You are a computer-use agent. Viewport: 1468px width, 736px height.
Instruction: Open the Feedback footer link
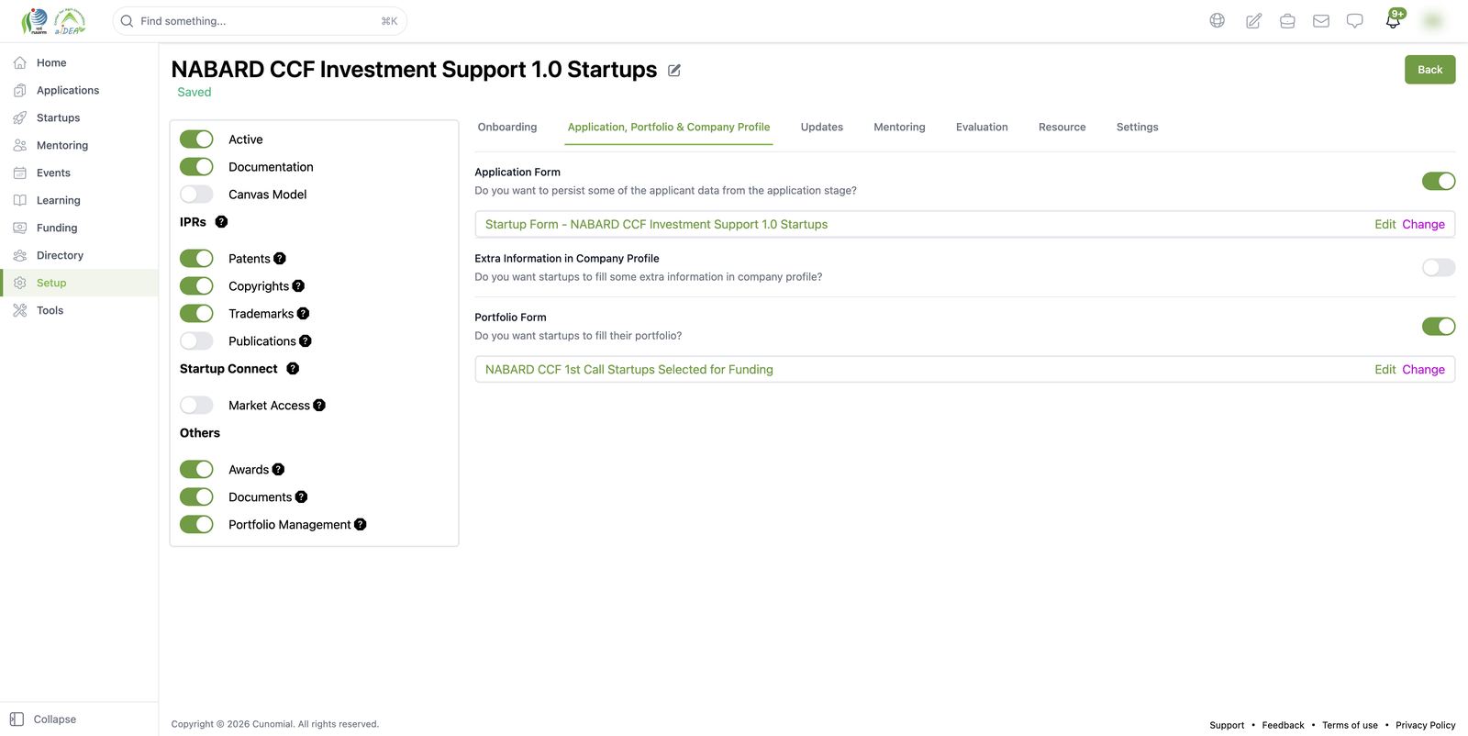click(1283, 725)
